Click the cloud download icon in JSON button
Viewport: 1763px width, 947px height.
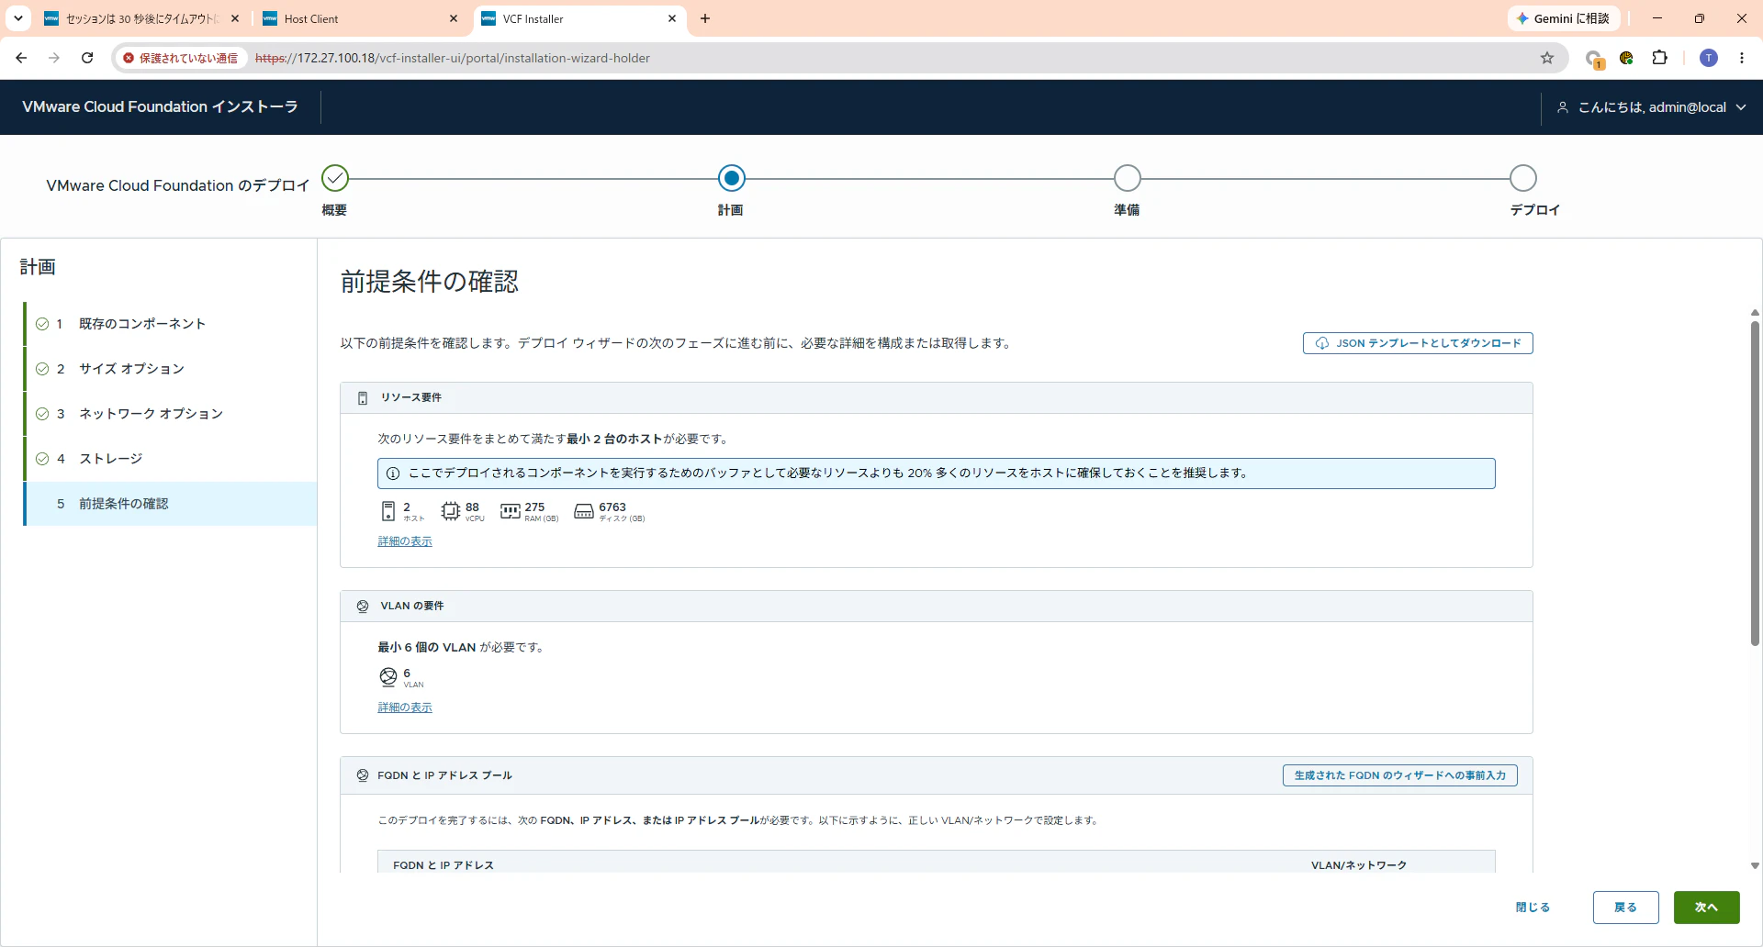pos(1322,343)
